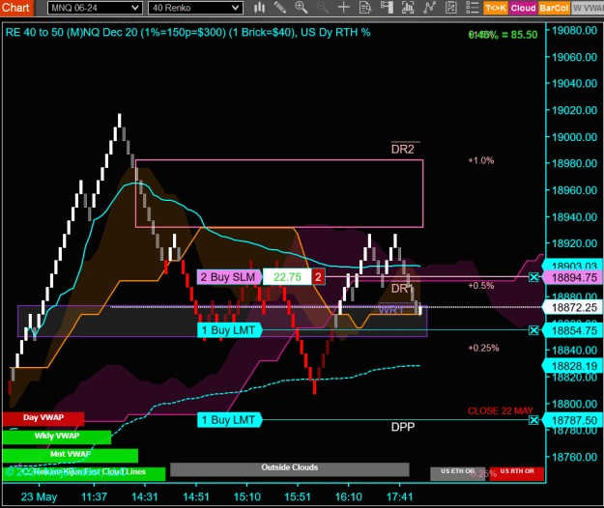Click the 15:51 time axis label
This screenshot has width=604, height=508.
[298, 496]
